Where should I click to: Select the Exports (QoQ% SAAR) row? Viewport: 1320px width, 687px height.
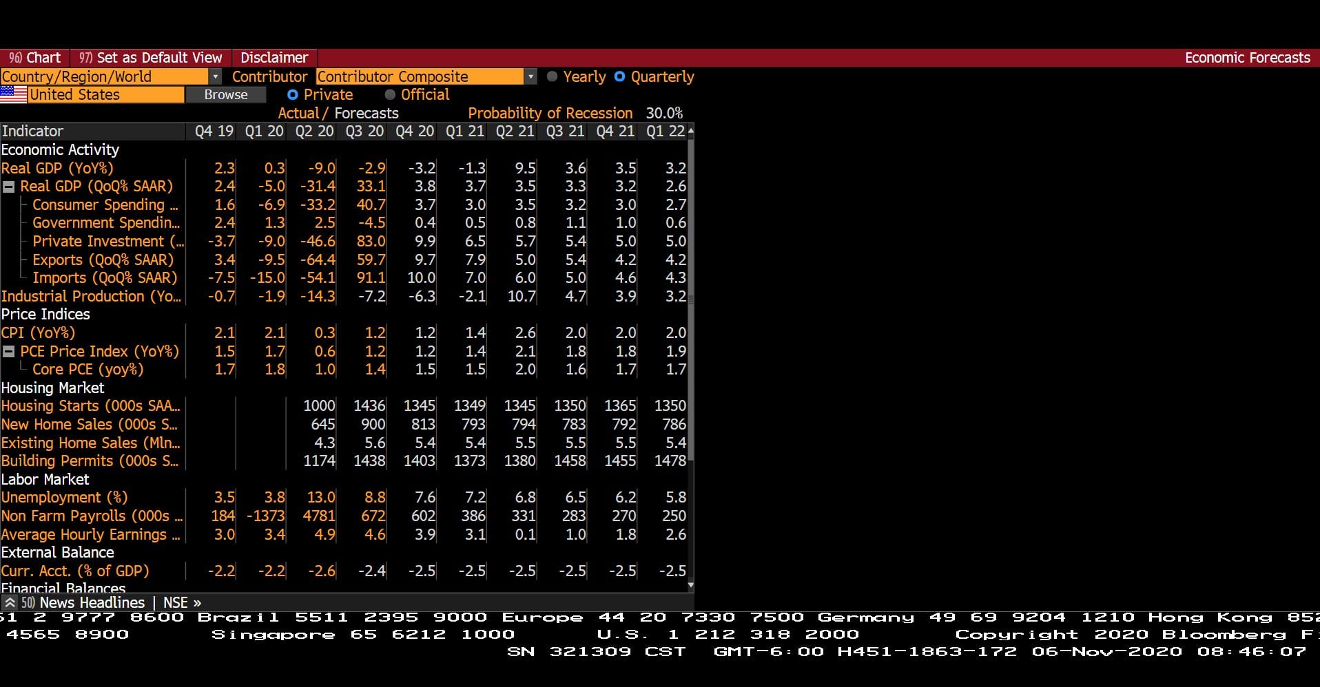(103, 260)
